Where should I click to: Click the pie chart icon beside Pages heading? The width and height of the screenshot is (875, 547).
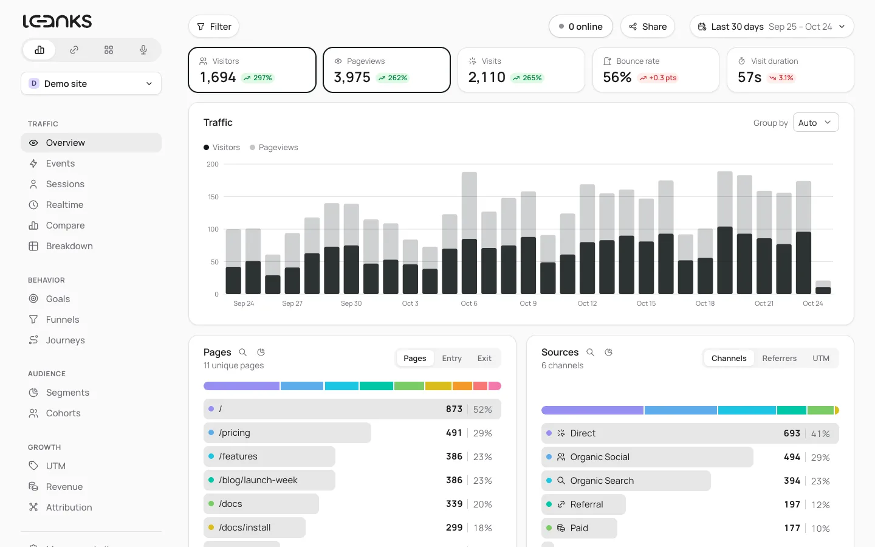(261, 353)
